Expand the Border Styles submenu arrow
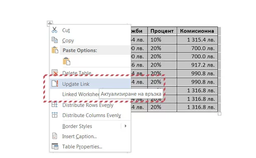This screenshot has width=256, height=158. (x=126, y=126)
